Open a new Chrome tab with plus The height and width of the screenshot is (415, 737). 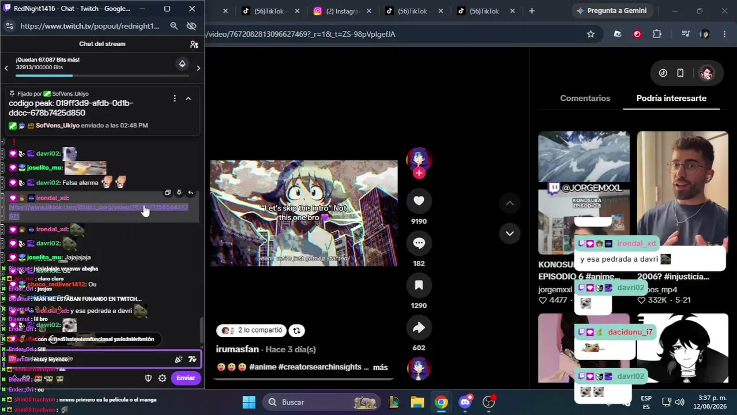(x=532, y=11)
